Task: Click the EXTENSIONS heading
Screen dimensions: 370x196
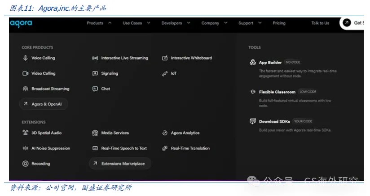Action: 34,122
